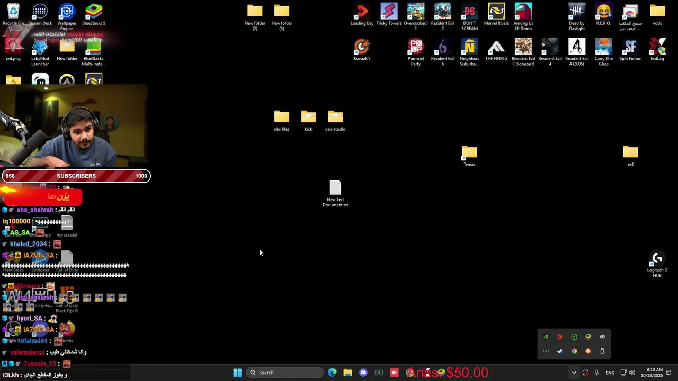The height and width of the screenshot is (381, 678).
Task: Launch Tricky Towers game shortcut
Action: click(389, 15)
